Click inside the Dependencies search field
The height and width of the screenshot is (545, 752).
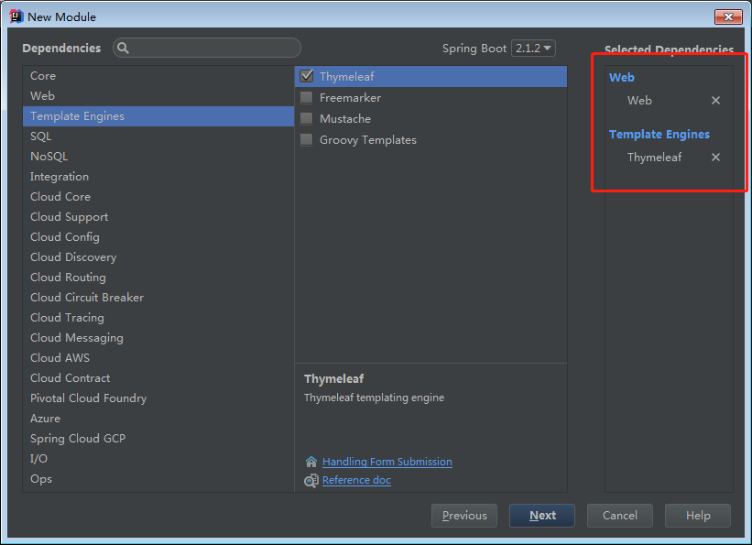pos(215,49)
